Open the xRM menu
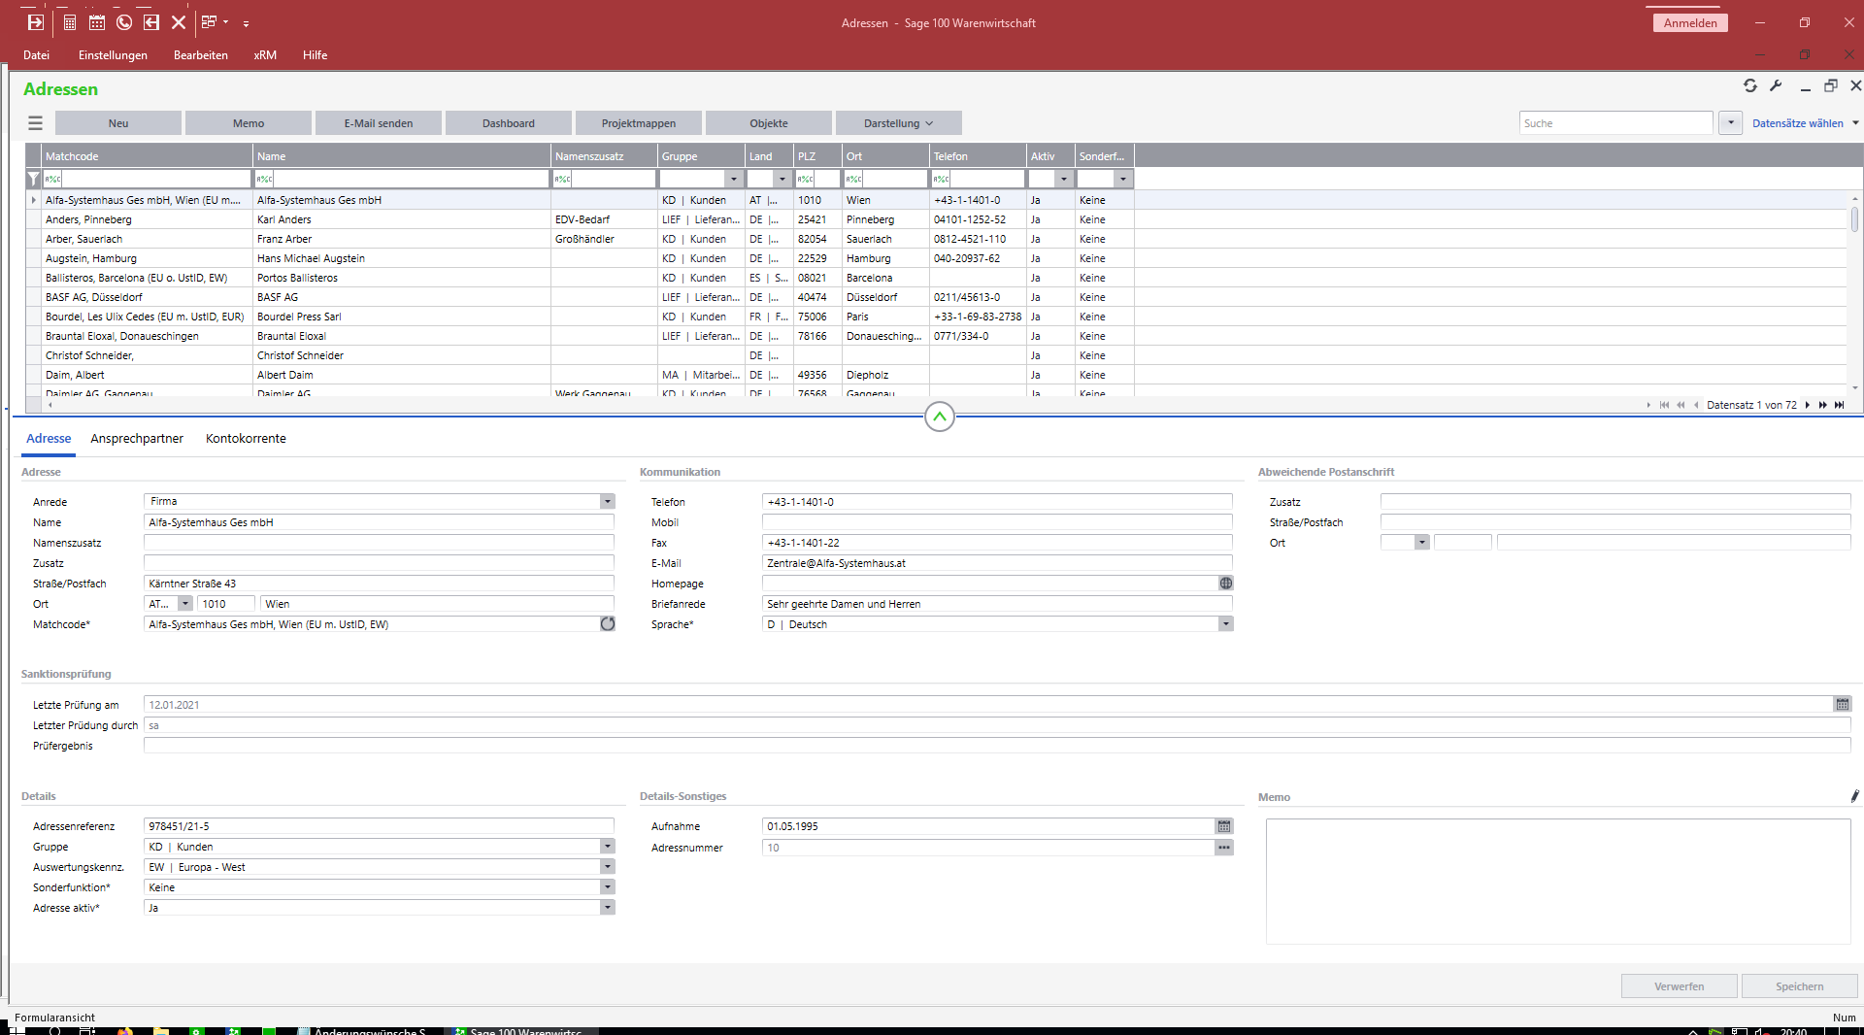 (x=265, y=55)
